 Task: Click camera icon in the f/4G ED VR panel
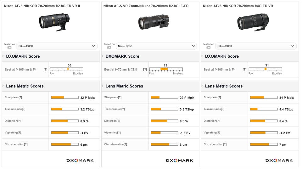(209, 48)
